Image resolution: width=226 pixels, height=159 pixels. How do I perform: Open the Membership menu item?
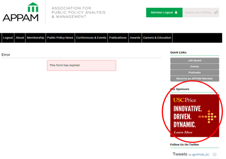pyautogui.click(x=35, y=38)
